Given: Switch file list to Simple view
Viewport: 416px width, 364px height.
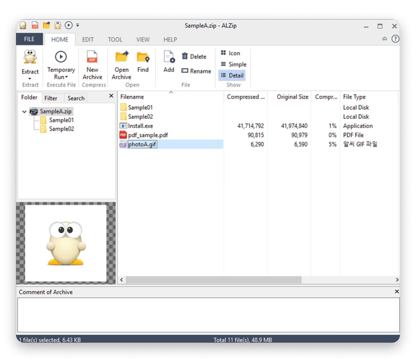Looking at the screenshot, I should tap(234, 64).
